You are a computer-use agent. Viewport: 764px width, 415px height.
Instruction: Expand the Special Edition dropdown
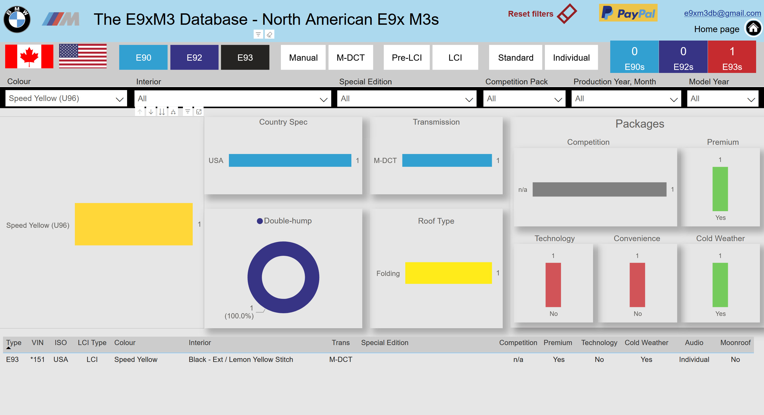click(x=407, y=99)
